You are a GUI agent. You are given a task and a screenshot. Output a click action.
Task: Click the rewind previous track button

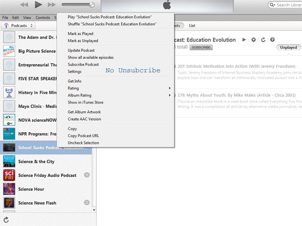point(24,5)
